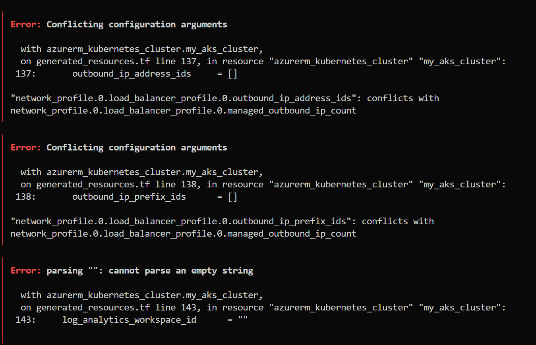536x345 pixels.
Task: Click the line number 138 label
Action: click(25, 197)
